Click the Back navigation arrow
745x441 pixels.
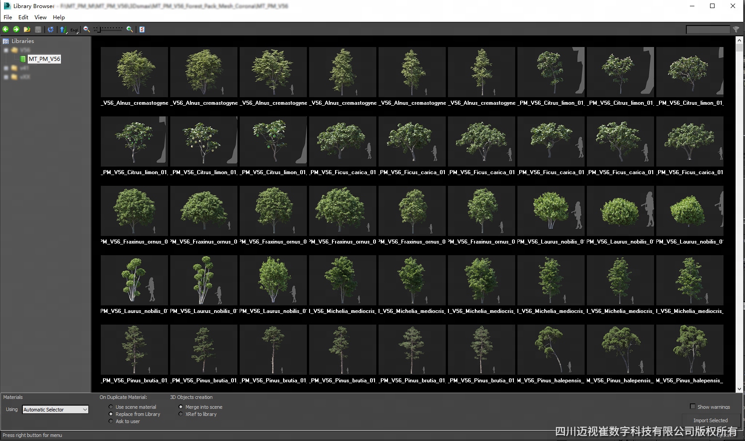pos(6,30)
